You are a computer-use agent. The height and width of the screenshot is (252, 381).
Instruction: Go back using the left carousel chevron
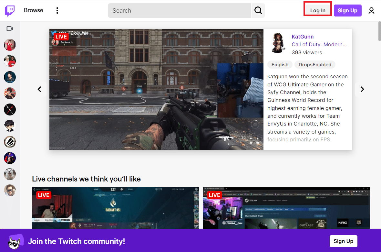click(40, 89)
